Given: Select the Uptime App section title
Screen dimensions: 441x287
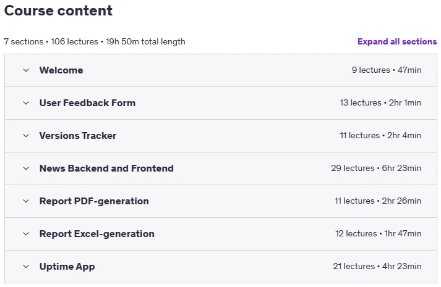Looking at the screenshot, I should 67,267.
